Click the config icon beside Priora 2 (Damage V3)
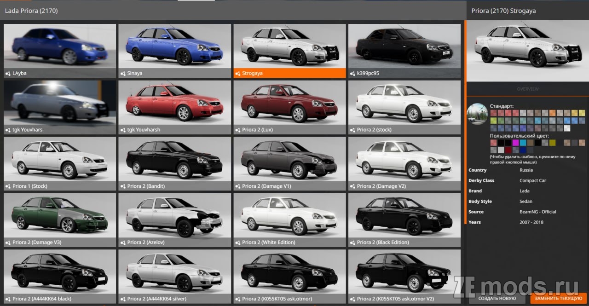 [x=8, y=242]
